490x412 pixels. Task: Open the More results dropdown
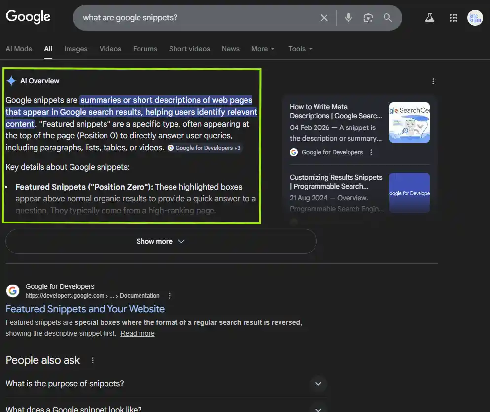click(x=262, y=49)
